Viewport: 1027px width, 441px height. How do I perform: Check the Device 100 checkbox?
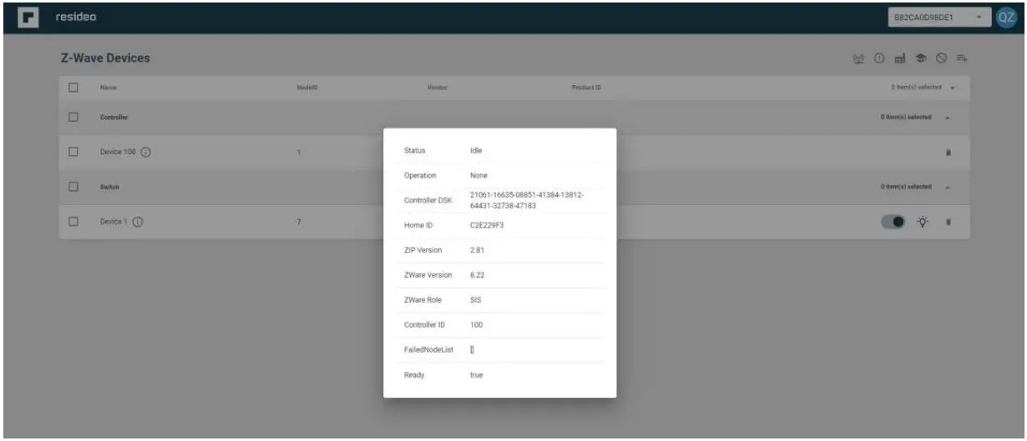(73, 153)
